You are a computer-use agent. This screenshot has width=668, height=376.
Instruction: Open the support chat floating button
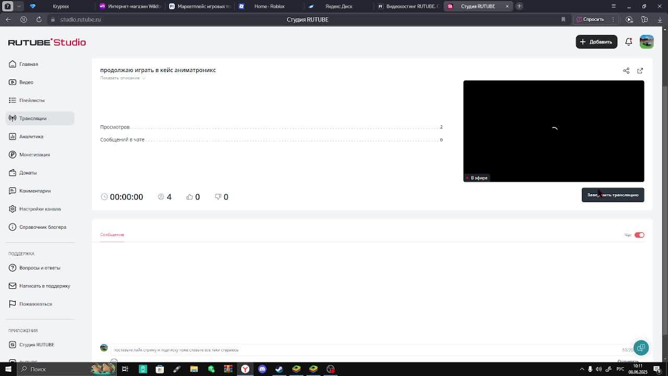pos(641,348)
